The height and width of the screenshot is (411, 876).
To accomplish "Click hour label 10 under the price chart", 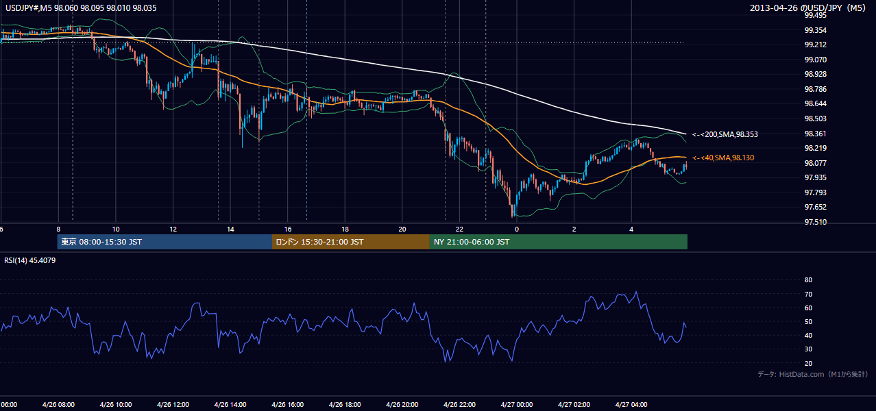I will pyautogui.click(x=116, y=229).
